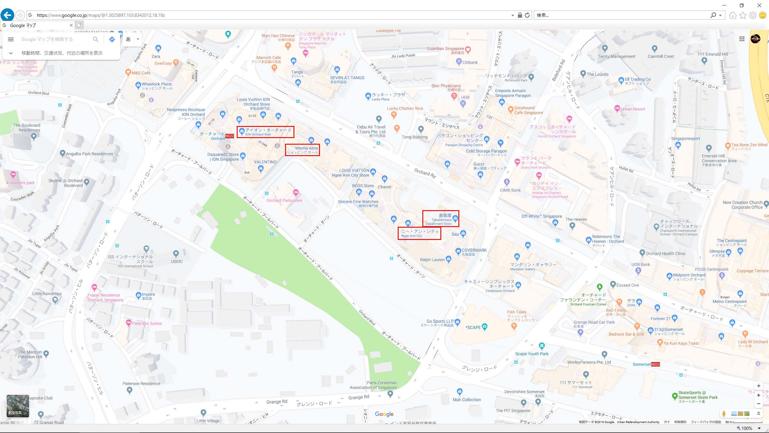The image size is (769, 433).
Task: Open a new browser tab
Action: [x=79, y=25]
